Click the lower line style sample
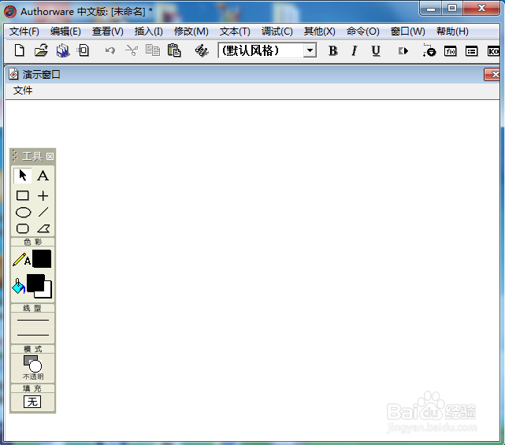This screenshot has width=505, height=445. [x=33, y=335]
